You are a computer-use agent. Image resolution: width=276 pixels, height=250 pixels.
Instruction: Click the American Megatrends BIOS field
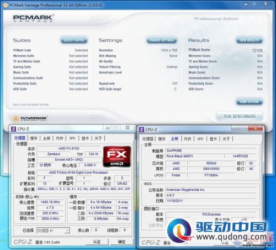[x=211, y=190]
